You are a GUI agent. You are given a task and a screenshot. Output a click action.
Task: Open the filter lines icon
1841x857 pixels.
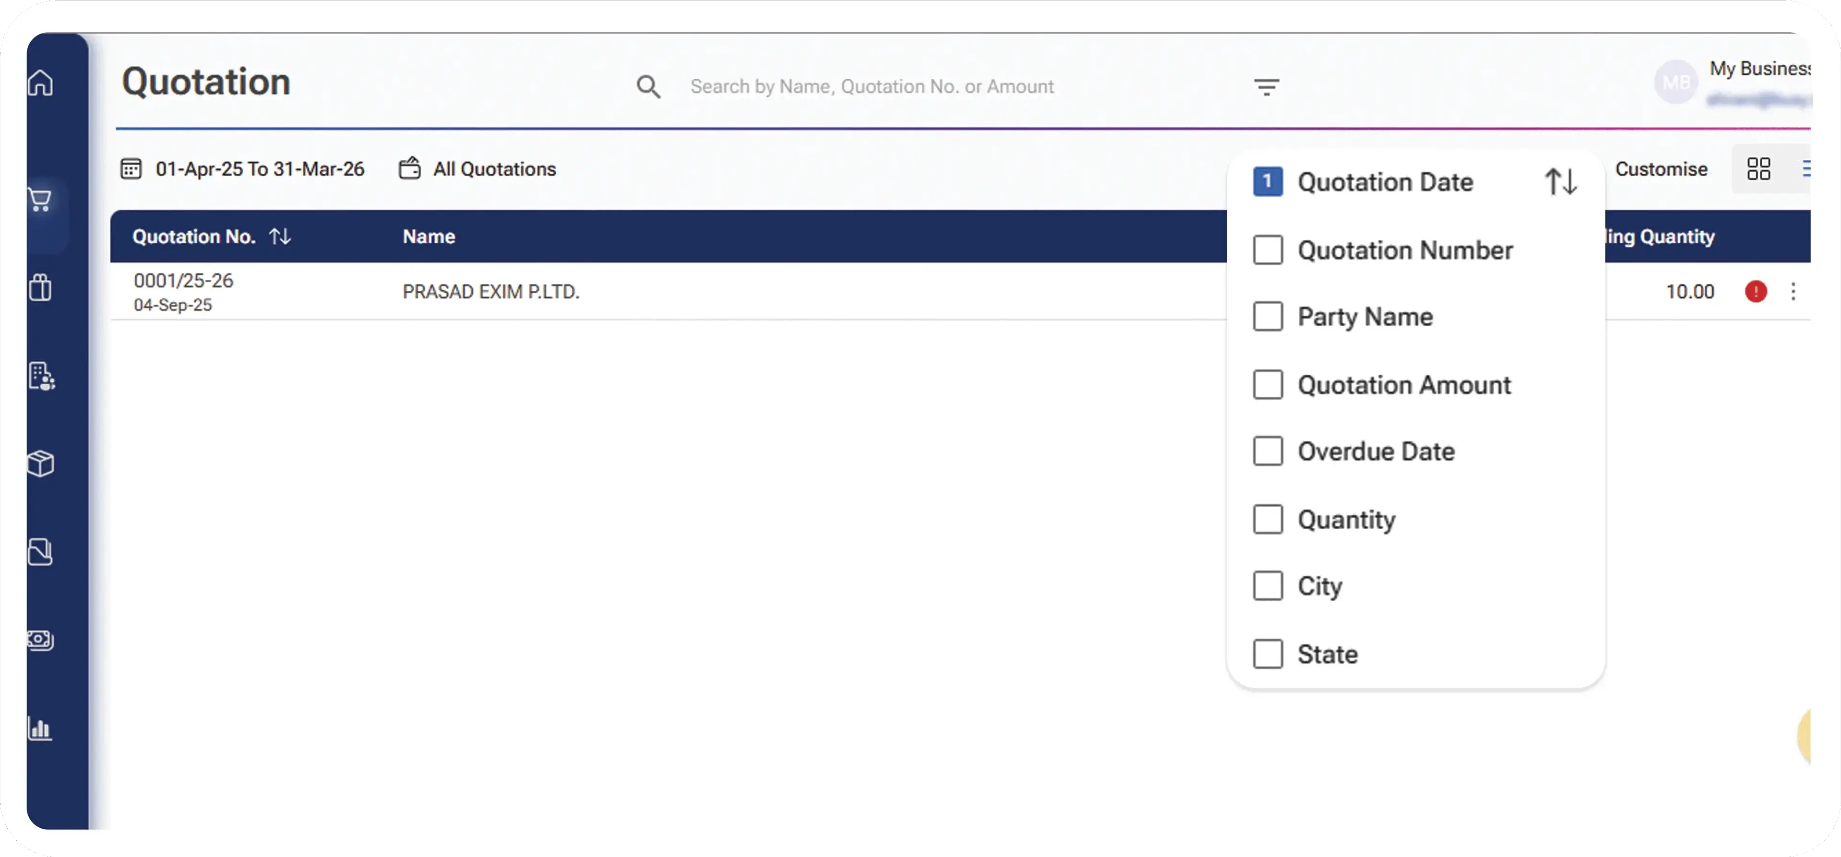pyautogui.click(x=1266, y=87)
